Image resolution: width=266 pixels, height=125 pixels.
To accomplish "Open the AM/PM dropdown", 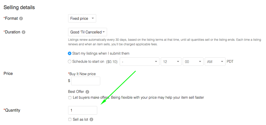I will pyautogui.click(x=215, y=61).
